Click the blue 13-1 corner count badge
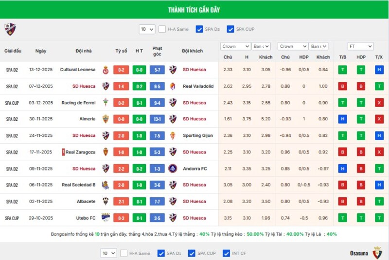 [157, 119]
